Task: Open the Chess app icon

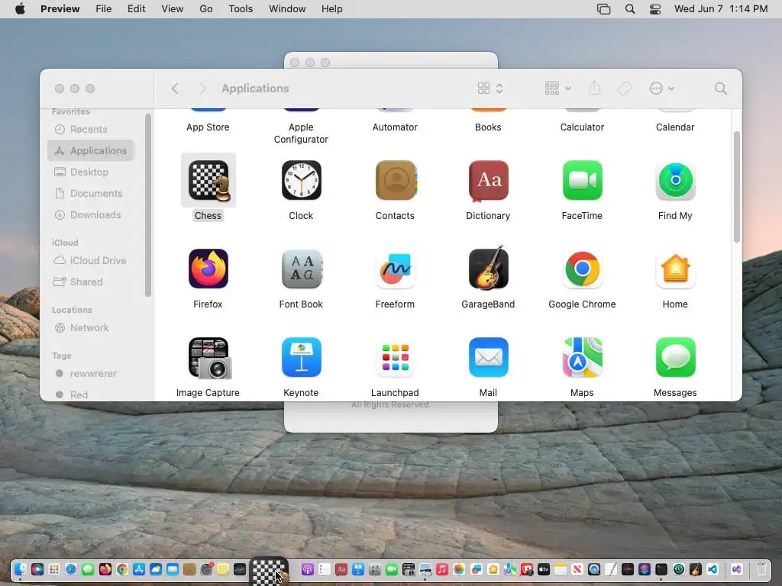Action: point(208,180)
